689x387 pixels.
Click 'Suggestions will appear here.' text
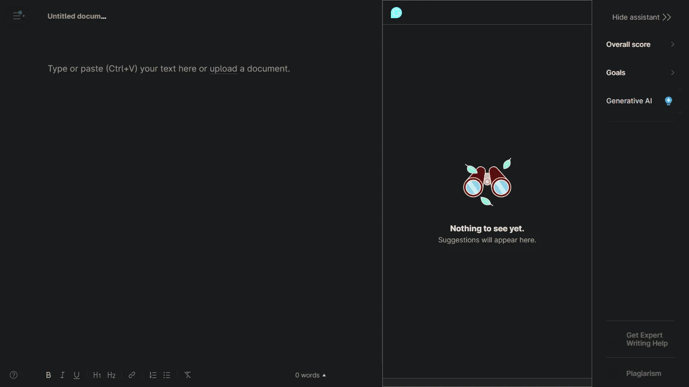tap(487, 240)
